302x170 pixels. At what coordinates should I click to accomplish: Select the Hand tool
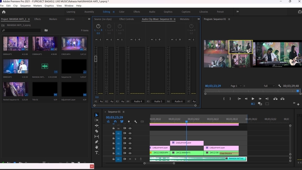point(97,147)
